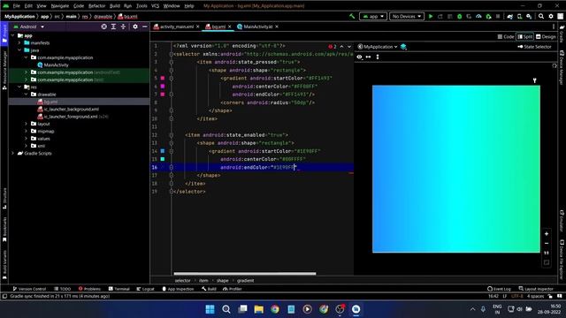
Task: Open Chrome from taskbar
Action: 275,309
